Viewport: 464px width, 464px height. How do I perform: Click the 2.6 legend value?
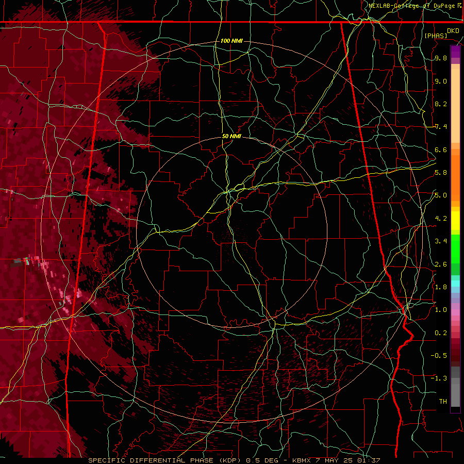(x=441, y=264)
